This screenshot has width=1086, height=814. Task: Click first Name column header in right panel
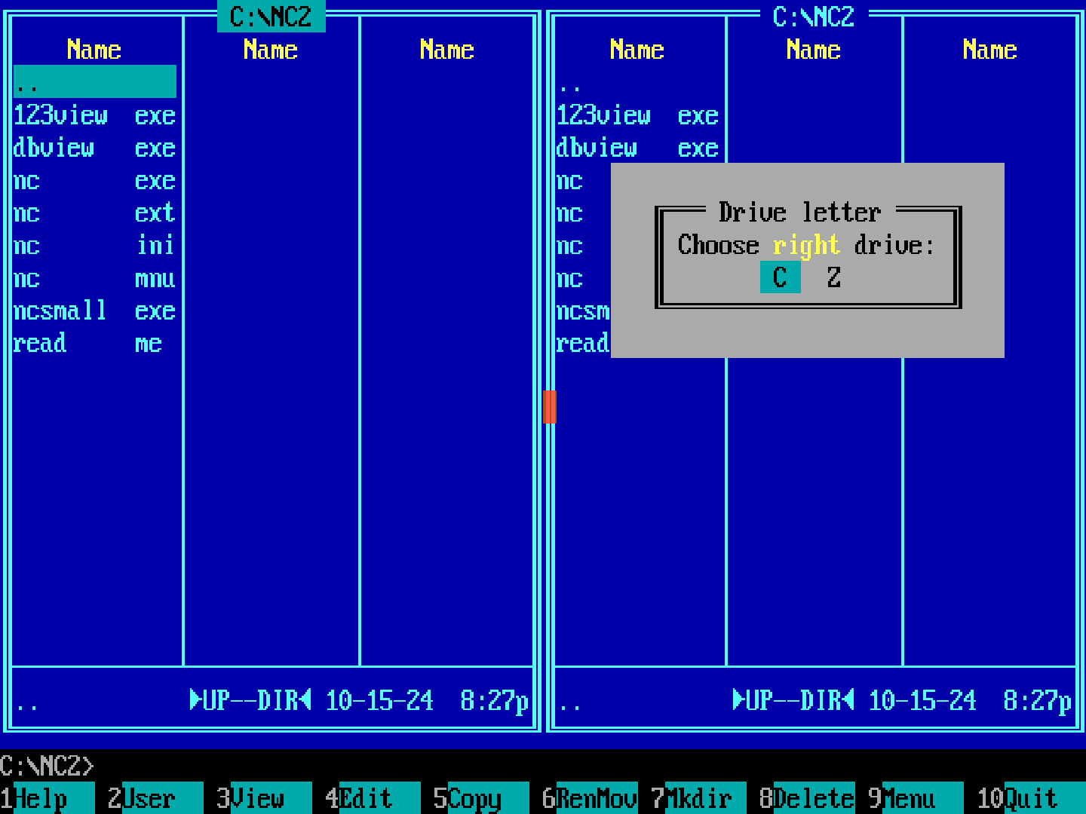pos(637,49)
